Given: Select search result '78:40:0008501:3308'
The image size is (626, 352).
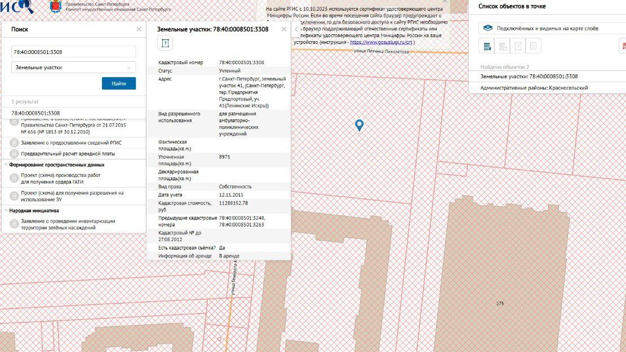Looking at the screenshot, I should (x=36, y=112).
